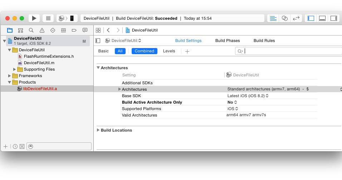Expand the Build Locations section
342x180 pixels.
[98, 130]
